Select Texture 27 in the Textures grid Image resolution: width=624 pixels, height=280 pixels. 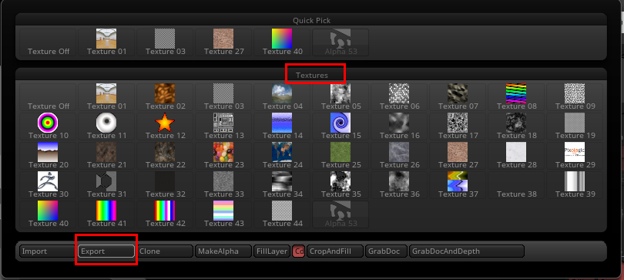click(458, 156)
